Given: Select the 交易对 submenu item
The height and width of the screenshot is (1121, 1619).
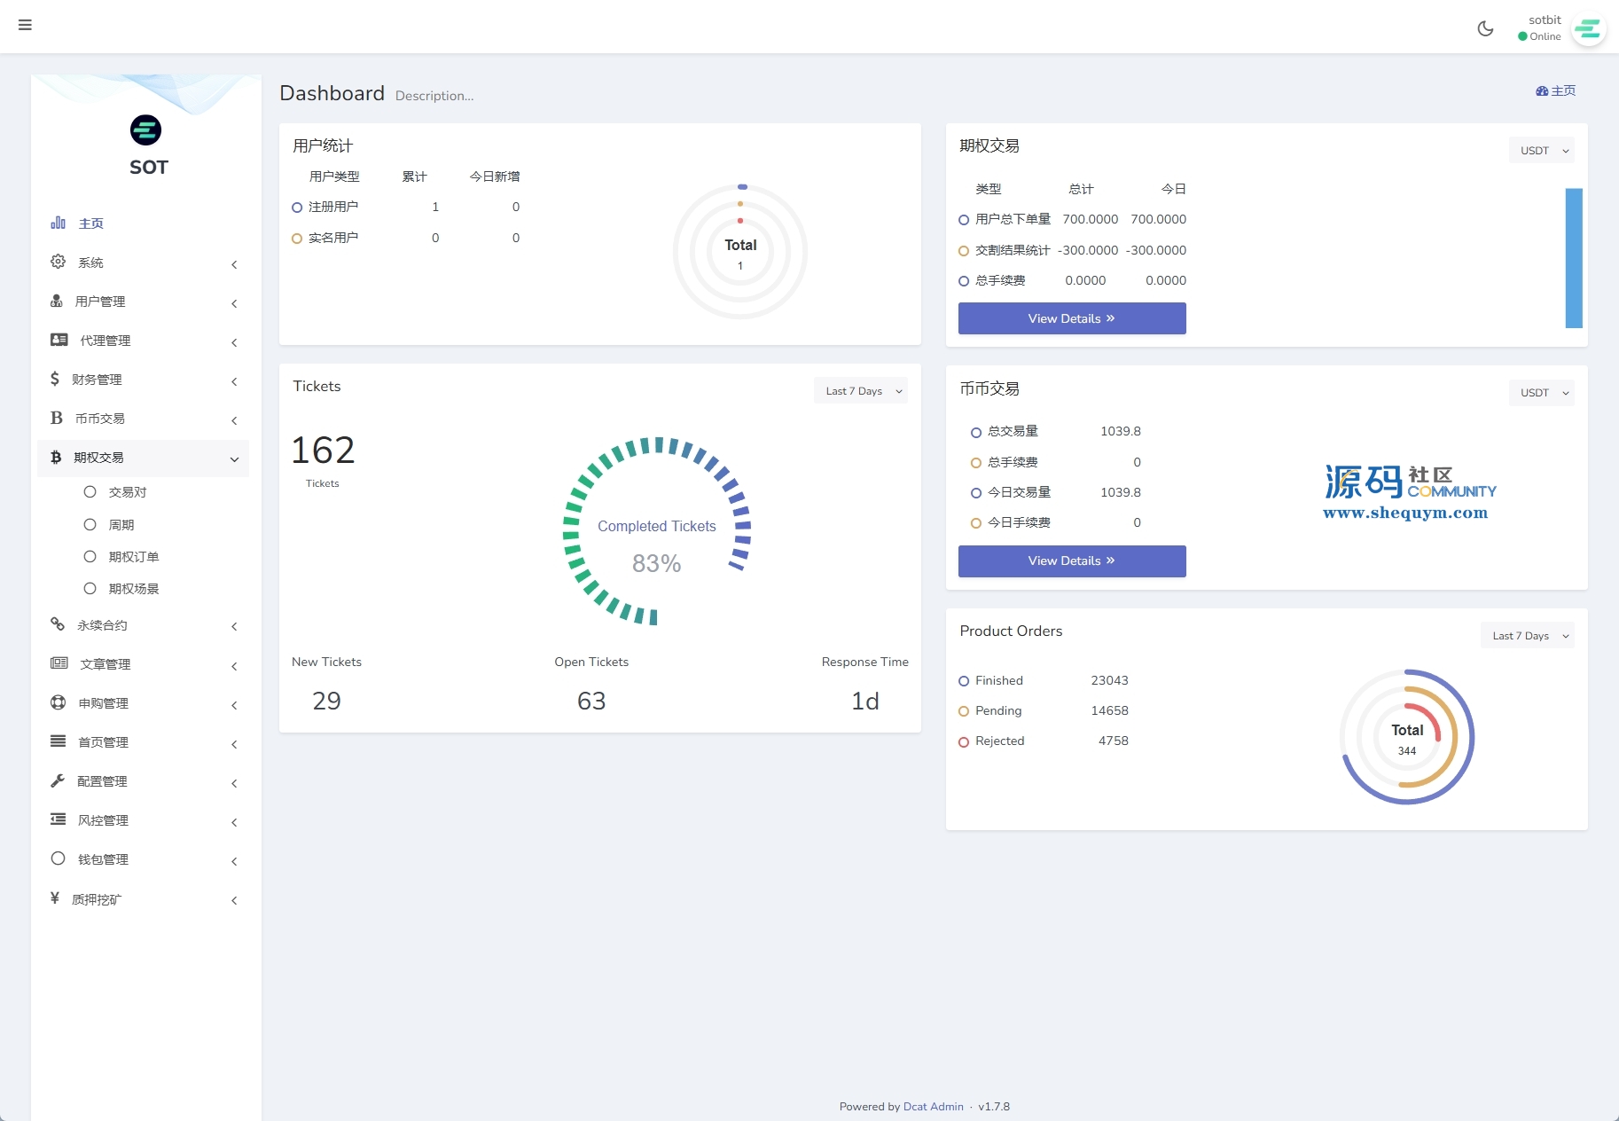Looking at the screenshot, I should click(127, 492).
